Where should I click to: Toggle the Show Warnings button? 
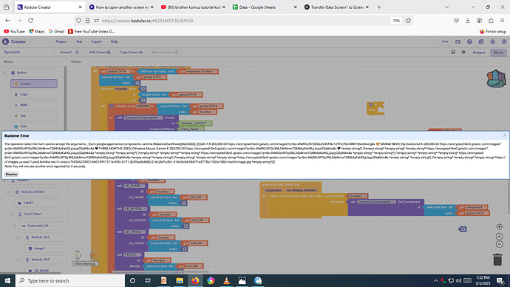point(85,263)
